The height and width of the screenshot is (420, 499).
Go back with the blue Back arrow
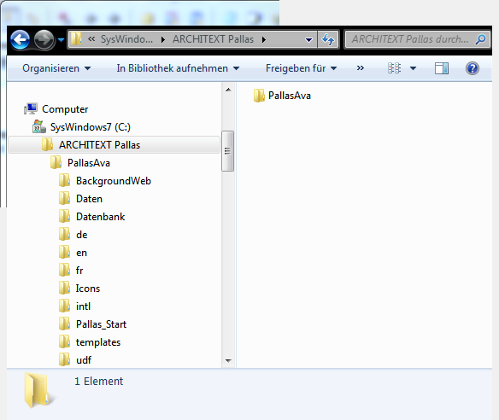pos(20,40)
